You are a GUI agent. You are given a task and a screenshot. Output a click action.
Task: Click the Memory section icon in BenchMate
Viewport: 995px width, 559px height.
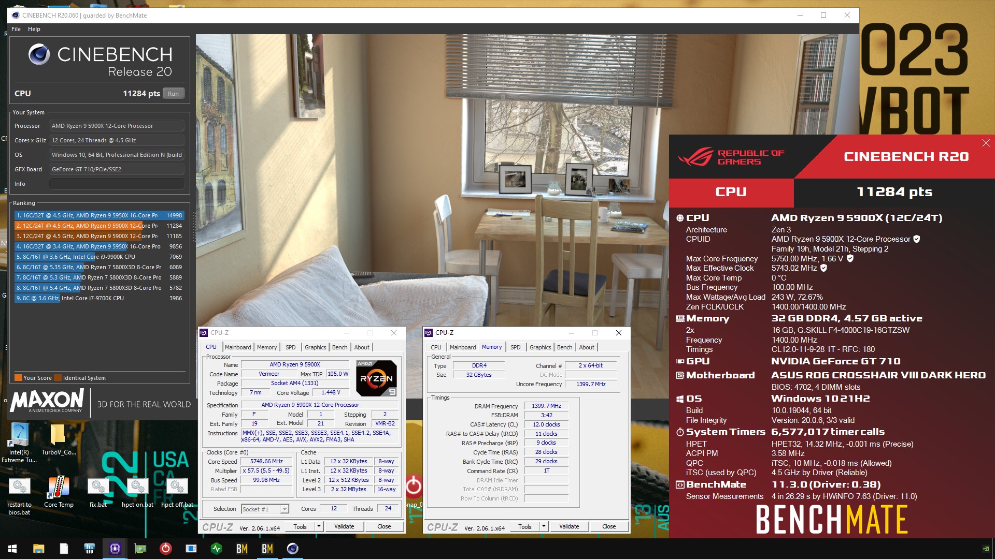tap(680, 319)
